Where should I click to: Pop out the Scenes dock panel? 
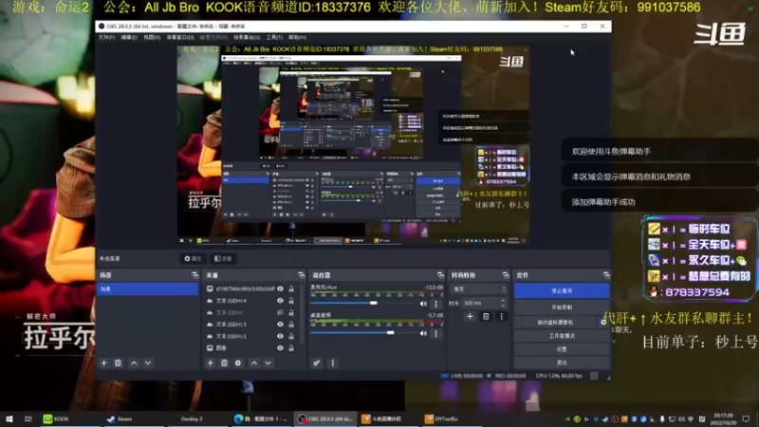coord(195,275)
